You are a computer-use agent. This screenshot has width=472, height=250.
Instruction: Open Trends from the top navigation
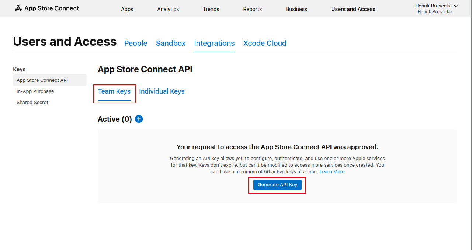pyautogui.click(x=211, y=9)
